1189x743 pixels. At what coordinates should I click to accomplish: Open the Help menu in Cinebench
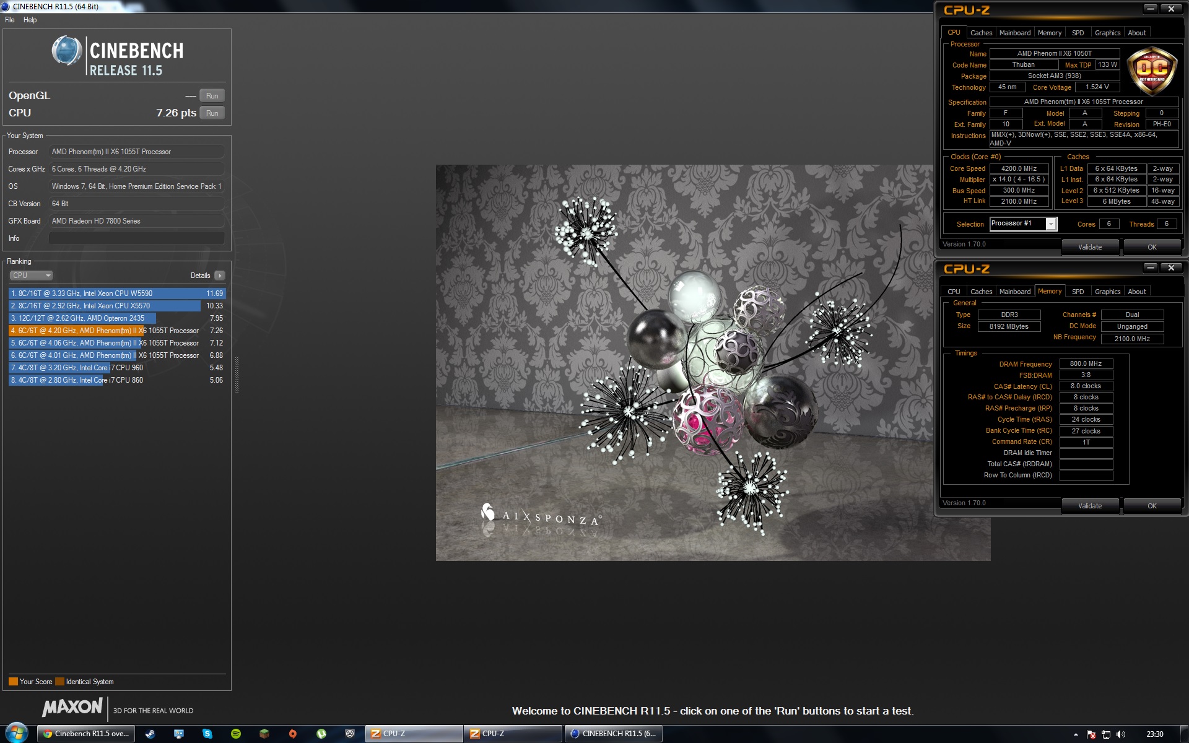click(30, 20)
